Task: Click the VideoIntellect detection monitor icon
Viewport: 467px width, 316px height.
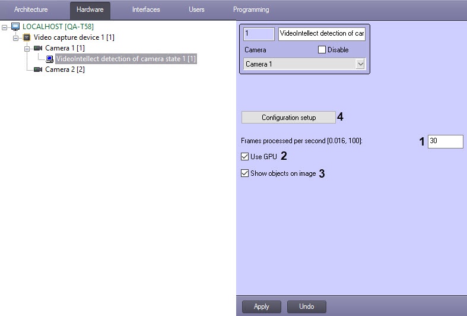Action: [49, 59]
